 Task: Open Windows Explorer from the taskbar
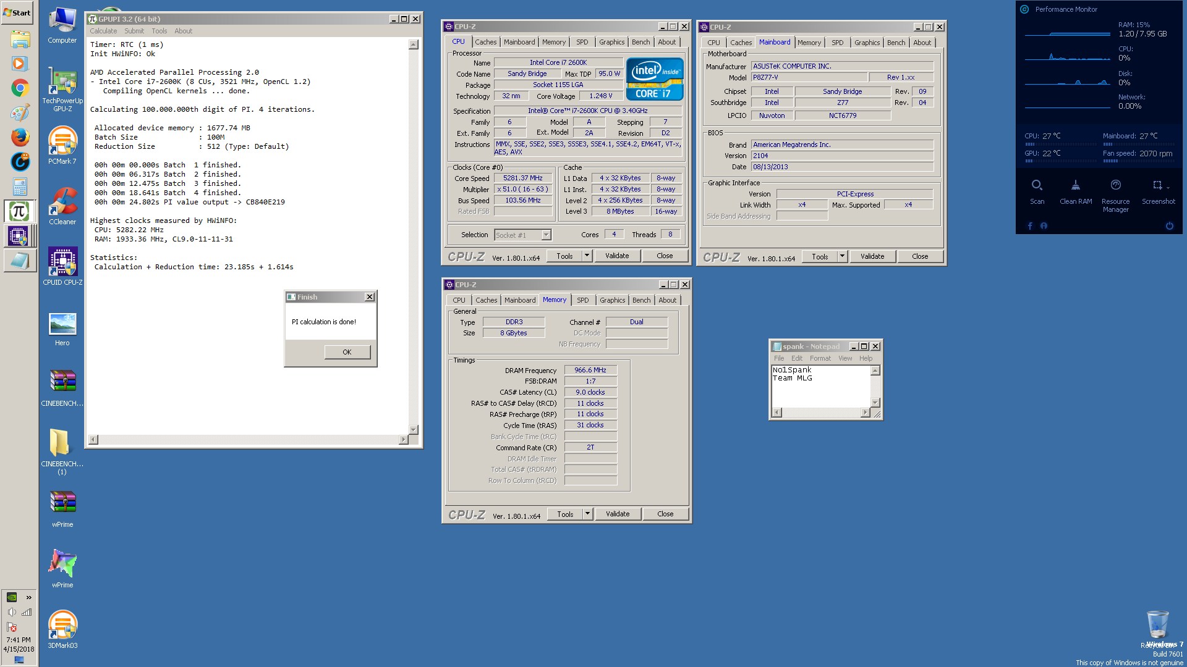[20, 40]
